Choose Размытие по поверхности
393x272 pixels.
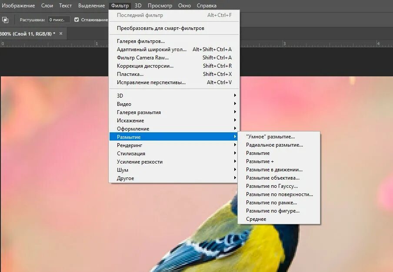coord(279,194)
